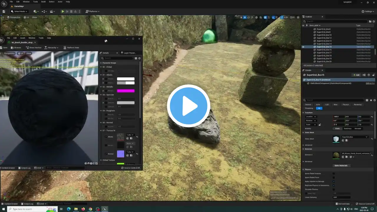Viewport: 377px width, 212px height.
Task: Click the Bake Materials button
Action: tap(341, 165)
